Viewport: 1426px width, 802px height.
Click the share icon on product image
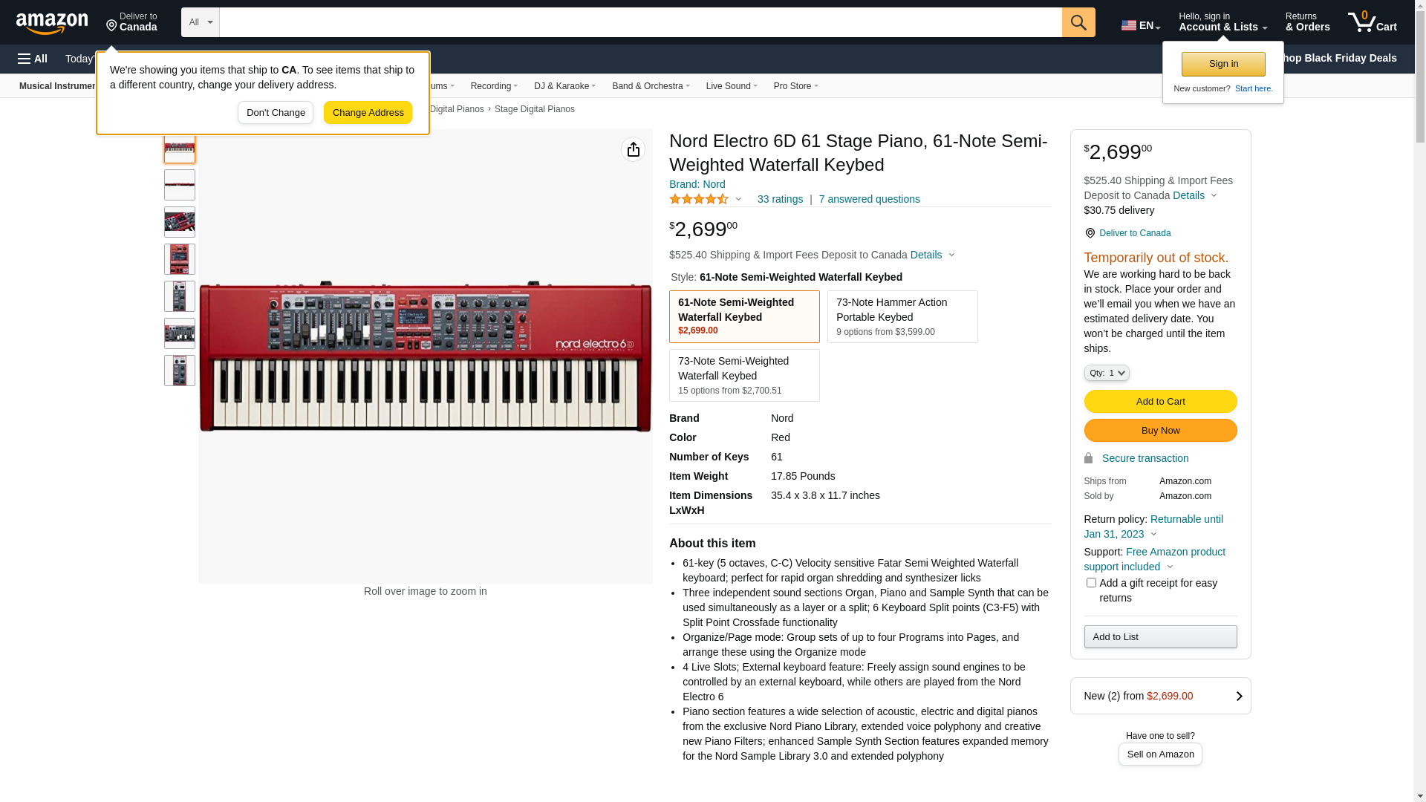(x=633, y=150)
